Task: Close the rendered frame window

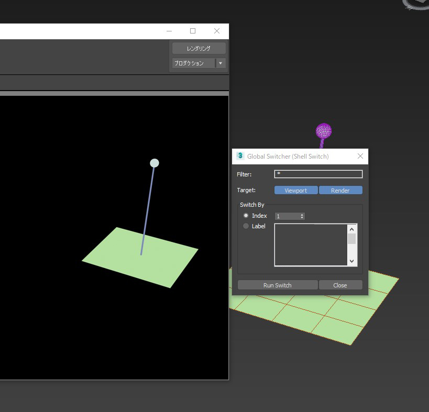Action: pyautogui.click(x=217, y=31)
